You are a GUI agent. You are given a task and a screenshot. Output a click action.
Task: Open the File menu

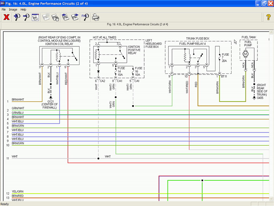[4, 9]
